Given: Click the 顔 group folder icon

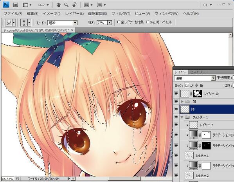Looking at the screenshot, I should click(187, 102).
